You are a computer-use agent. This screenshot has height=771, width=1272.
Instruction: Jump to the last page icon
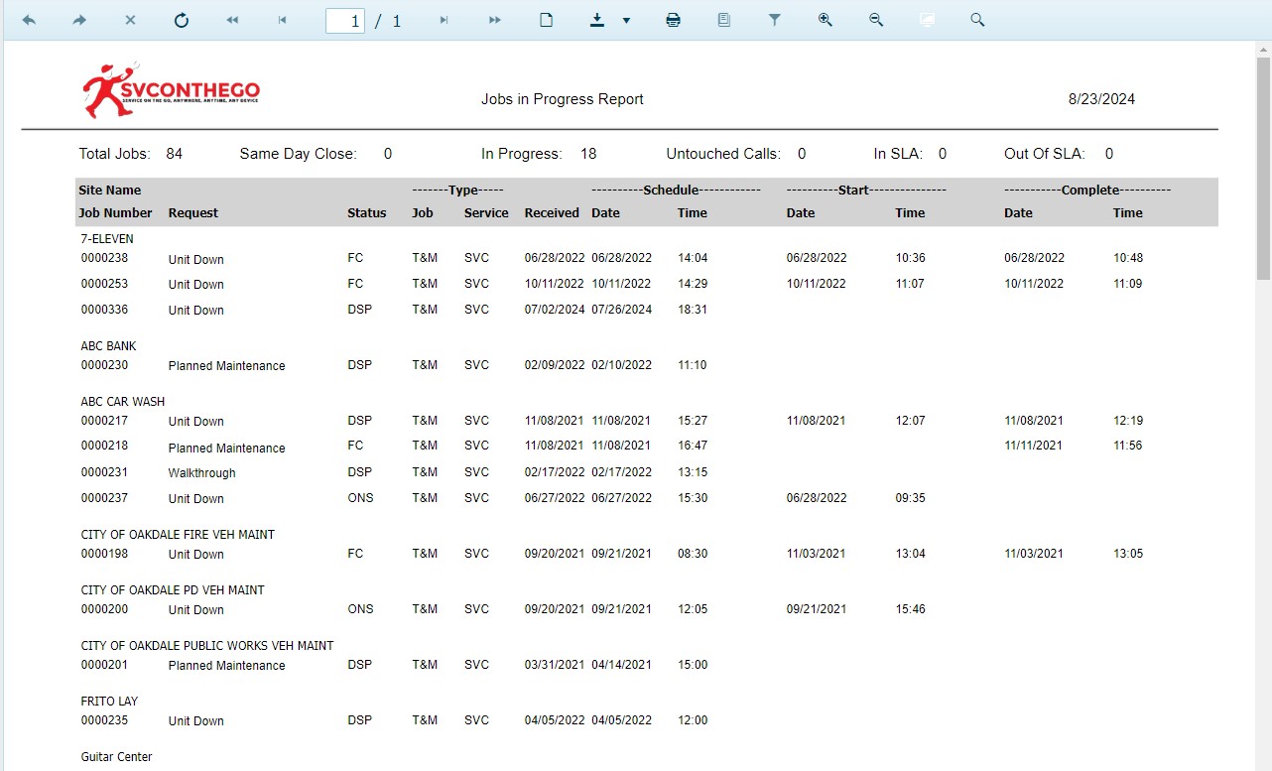pyautogui.click(x=494, y=20)
